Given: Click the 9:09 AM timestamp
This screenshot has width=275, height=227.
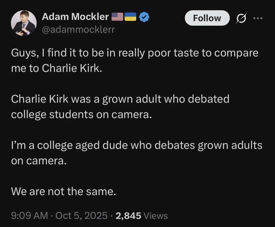Looking at the screenshot, I should [x=30, y=216].
